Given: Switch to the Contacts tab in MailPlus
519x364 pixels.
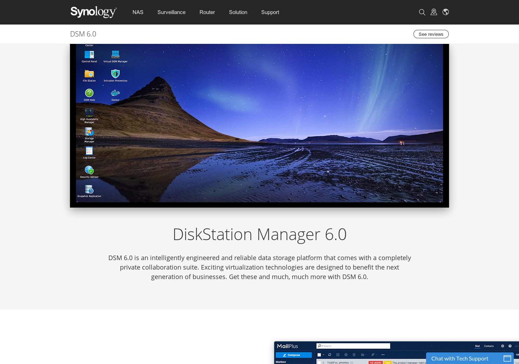Looking at the screenshot, I should tap(489, 346).
